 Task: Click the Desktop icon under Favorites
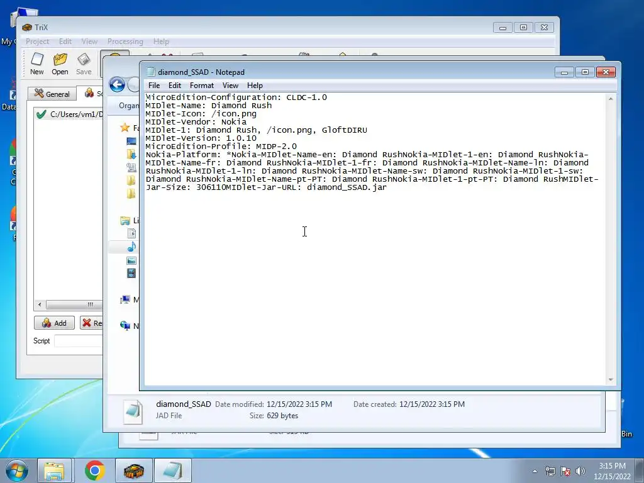coord(131,142)
